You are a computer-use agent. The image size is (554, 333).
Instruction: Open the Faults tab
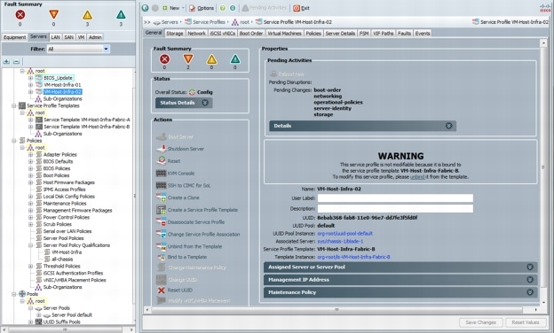(404, 34)
